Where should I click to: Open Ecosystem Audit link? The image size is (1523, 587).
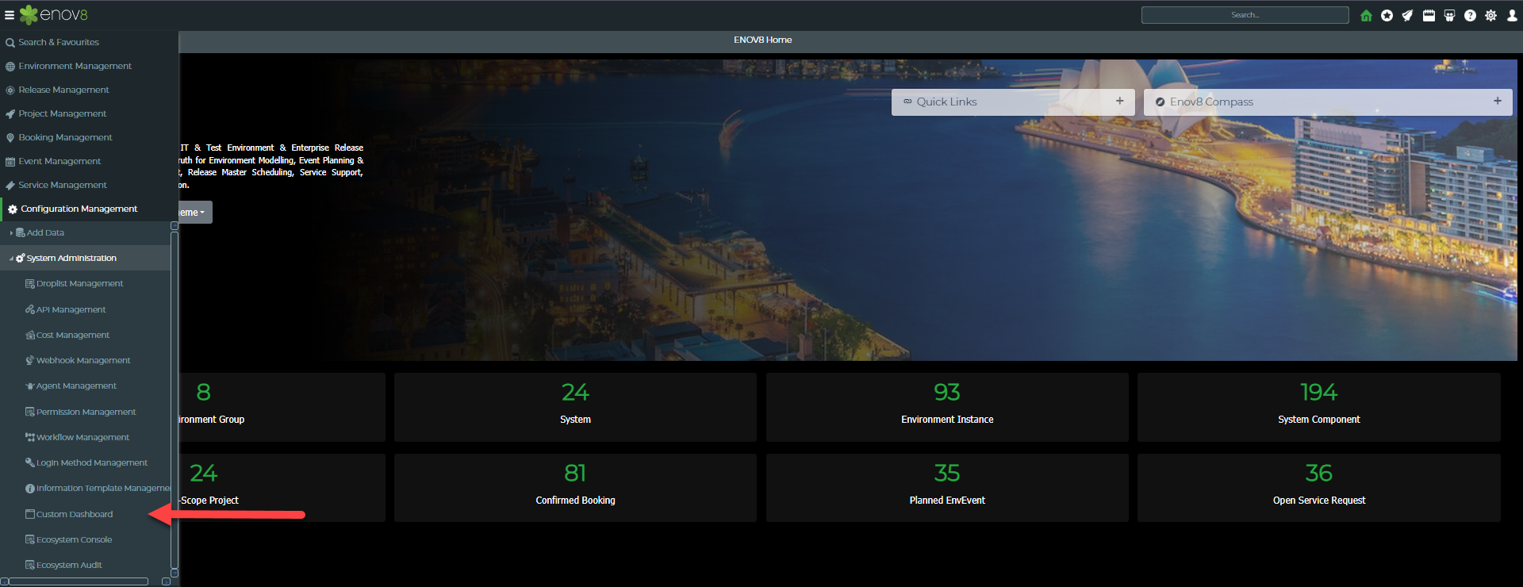pyautogui.click(x=69, y=565)
